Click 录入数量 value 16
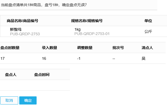Image resolution: width=167 pixels, height=105 pixels. click(x=44, y=58)
